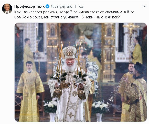Click the blue verified badge
This screenshot has height=124, width=149.
point(47,6)
